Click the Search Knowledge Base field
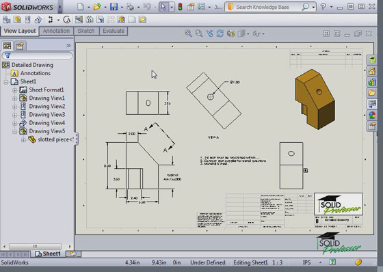 point(267,7)
